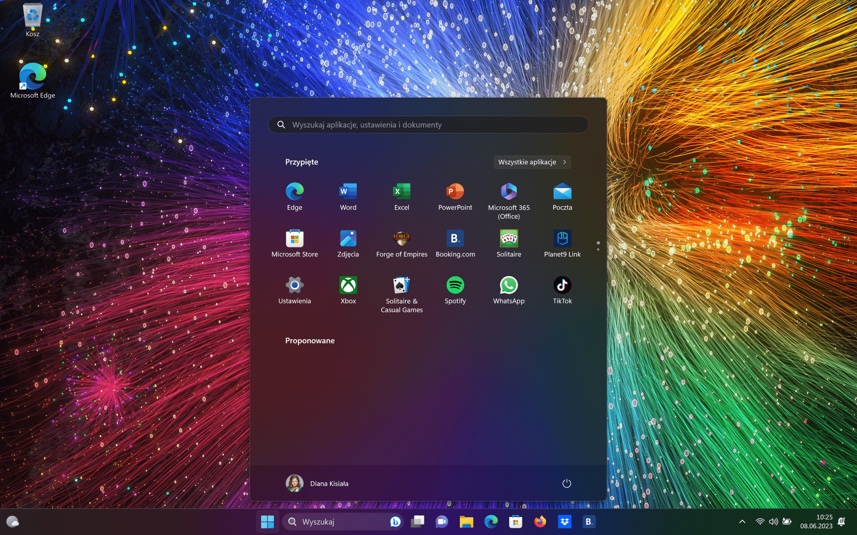Click the volume speaker tray icon

773,522
